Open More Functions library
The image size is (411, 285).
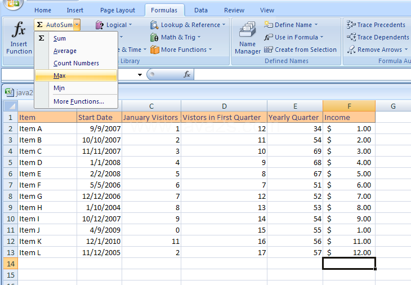[181, 50]
